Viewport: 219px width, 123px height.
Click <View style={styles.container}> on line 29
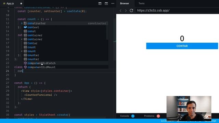(47, 91)
